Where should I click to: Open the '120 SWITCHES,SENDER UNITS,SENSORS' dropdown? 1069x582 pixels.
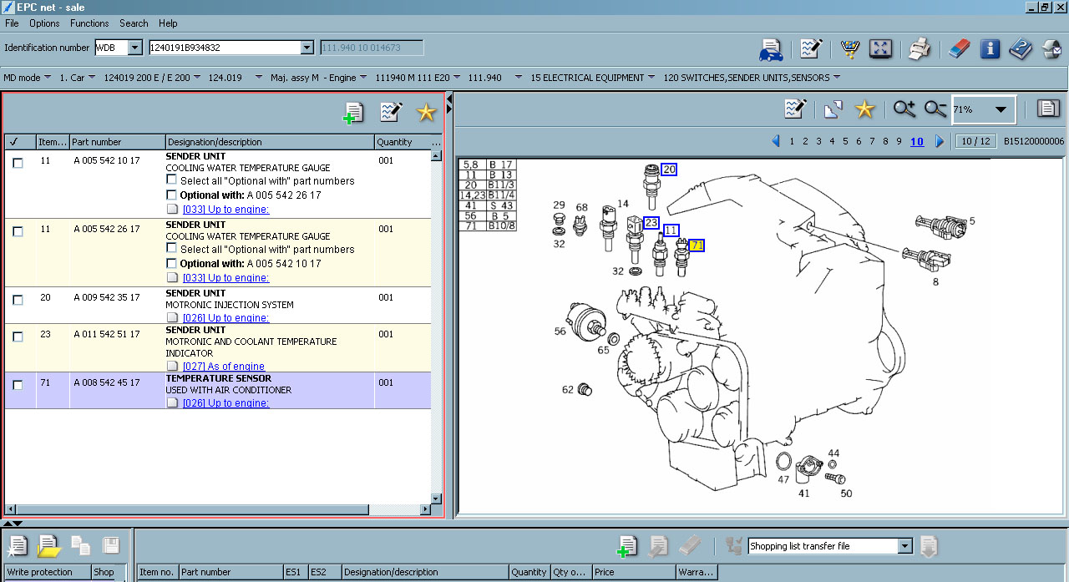(x=836, y=78)
